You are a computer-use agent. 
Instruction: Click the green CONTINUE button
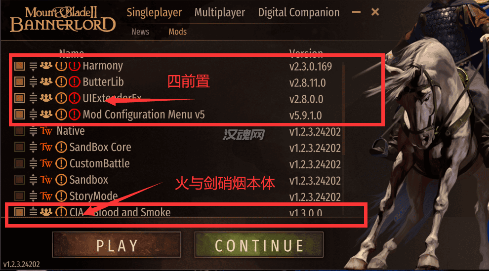pyautogui.click(x=259, y=245)
